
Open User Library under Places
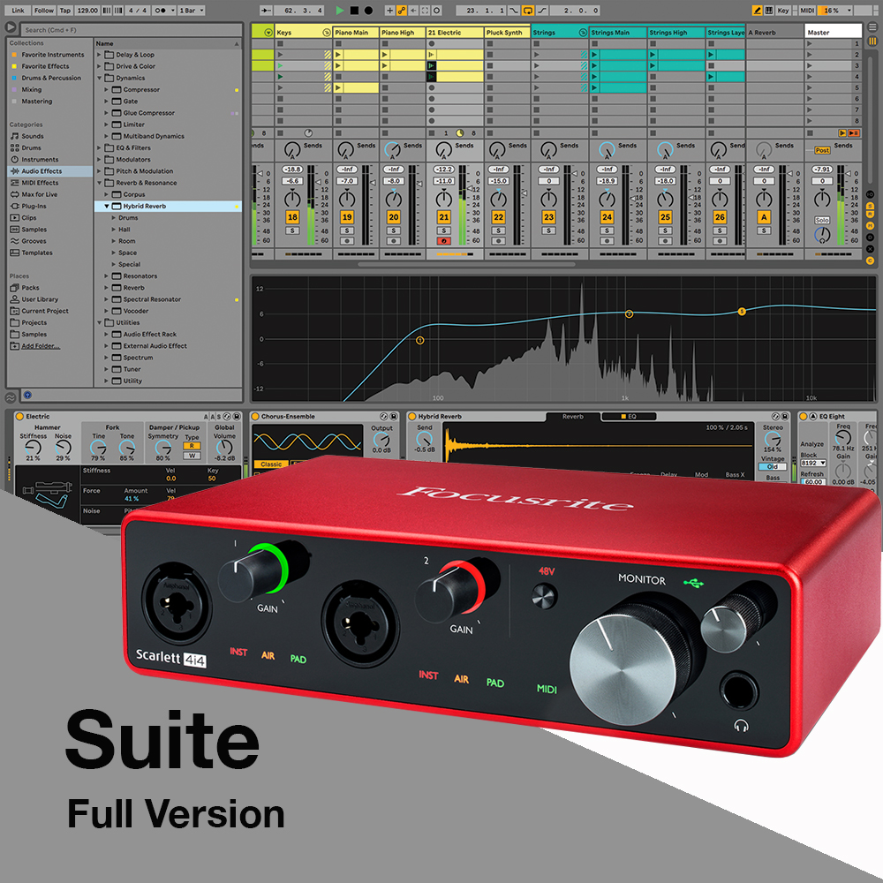[34, 299]
